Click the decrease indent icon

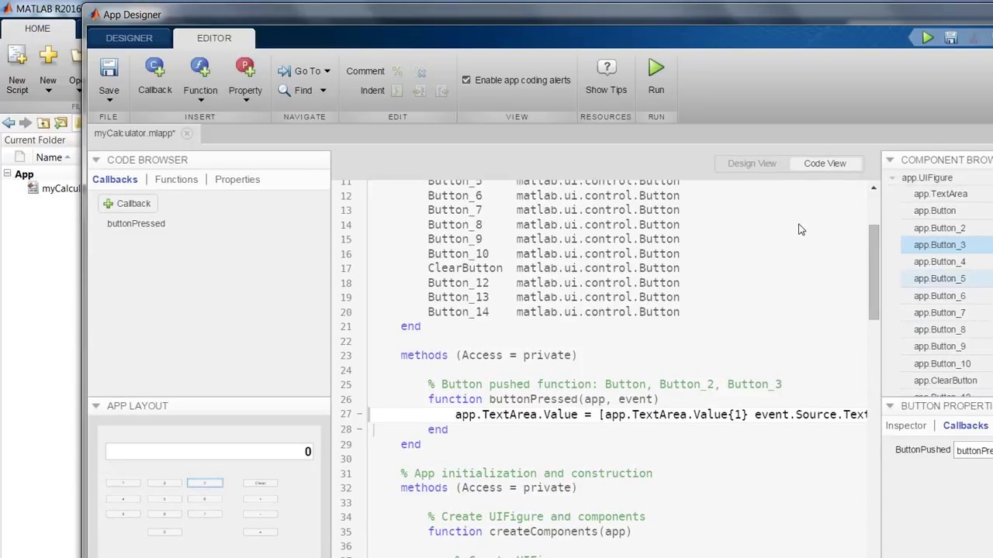click(441, 91)
